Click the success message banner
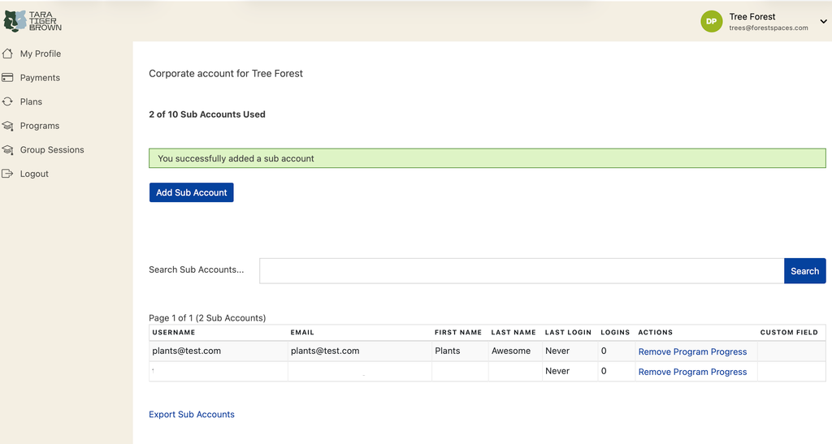 [x=487, y=158]
